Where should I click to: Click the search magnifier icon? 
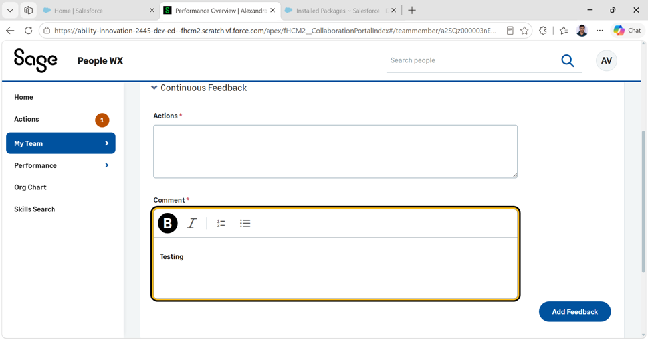point(568,60)
